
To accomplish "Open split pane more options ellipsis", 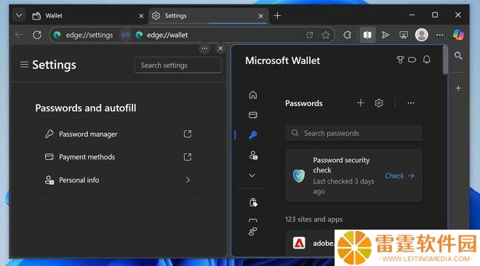I will (204, 48).
